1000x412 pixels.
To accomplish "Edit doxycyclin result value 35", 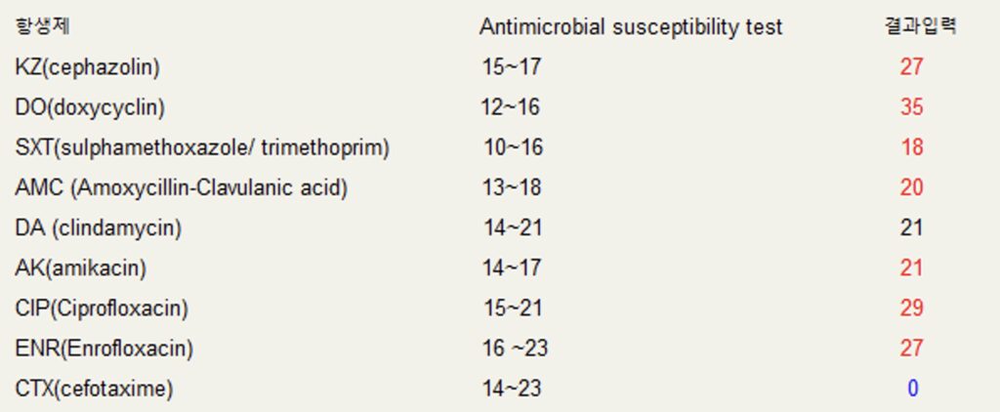I will pos(911,106).
